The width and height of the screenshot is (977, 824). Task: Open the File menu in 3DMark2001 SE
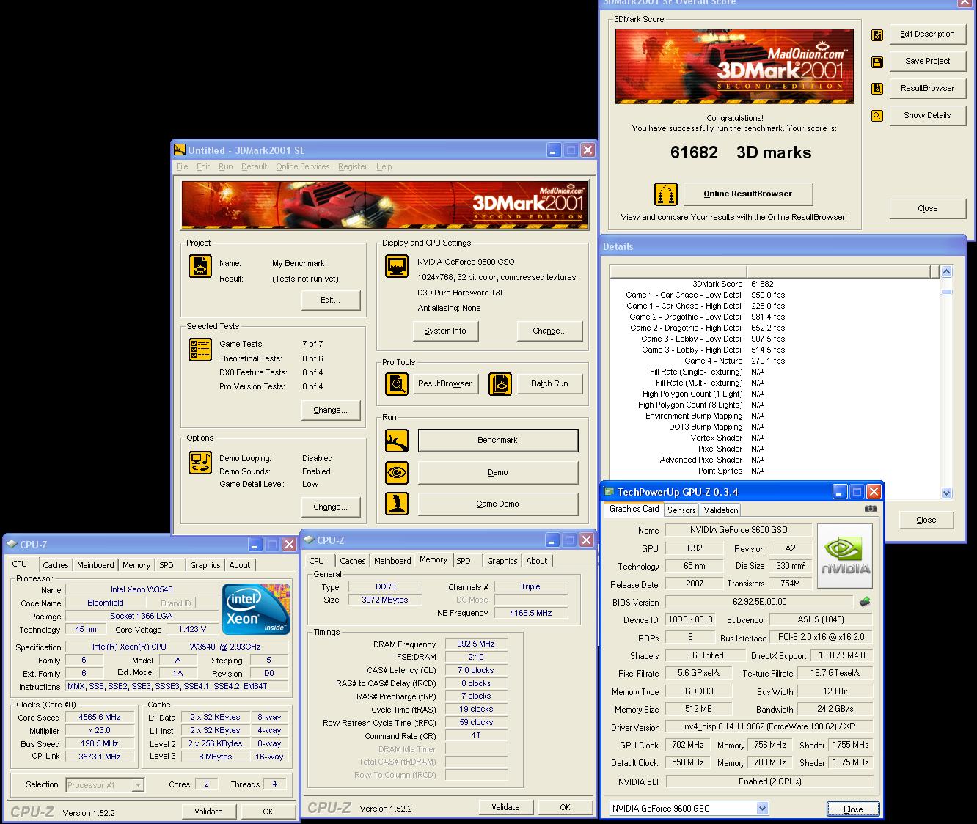pyautogui.click(x=182, y=167)
